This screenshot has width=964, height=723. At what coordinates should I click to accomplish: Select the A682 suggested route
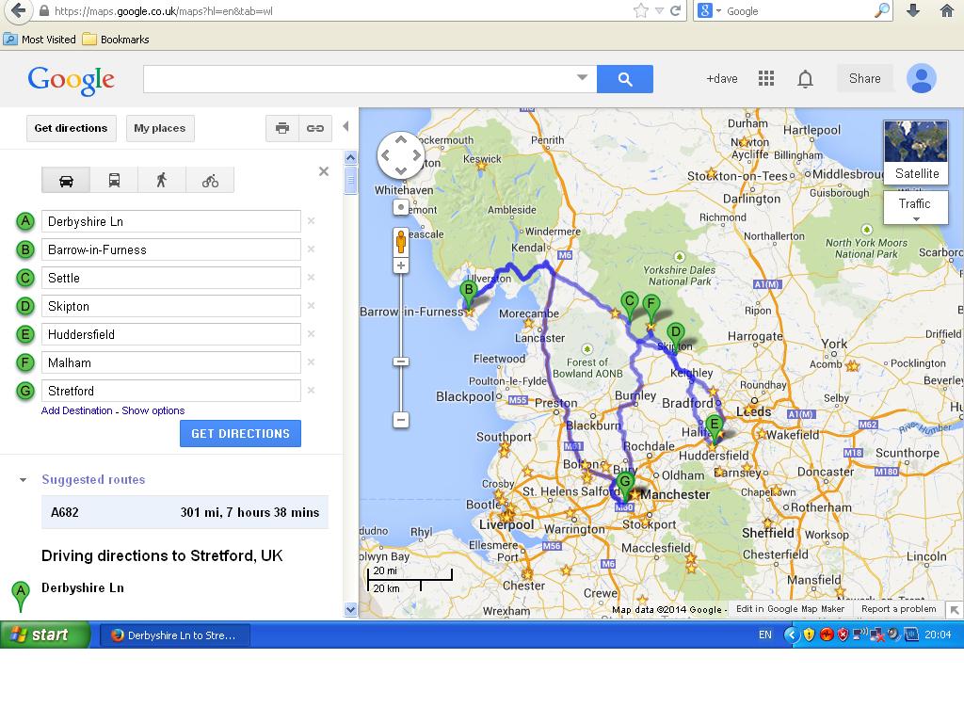click(x=185, y=512)
